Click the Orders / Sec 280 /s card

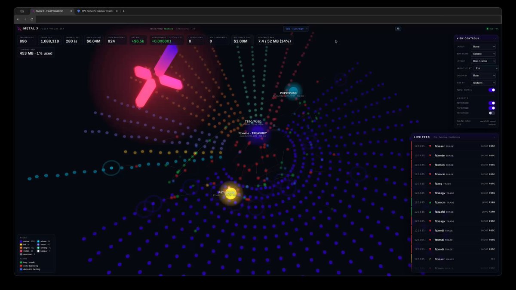tap(73, 40)
